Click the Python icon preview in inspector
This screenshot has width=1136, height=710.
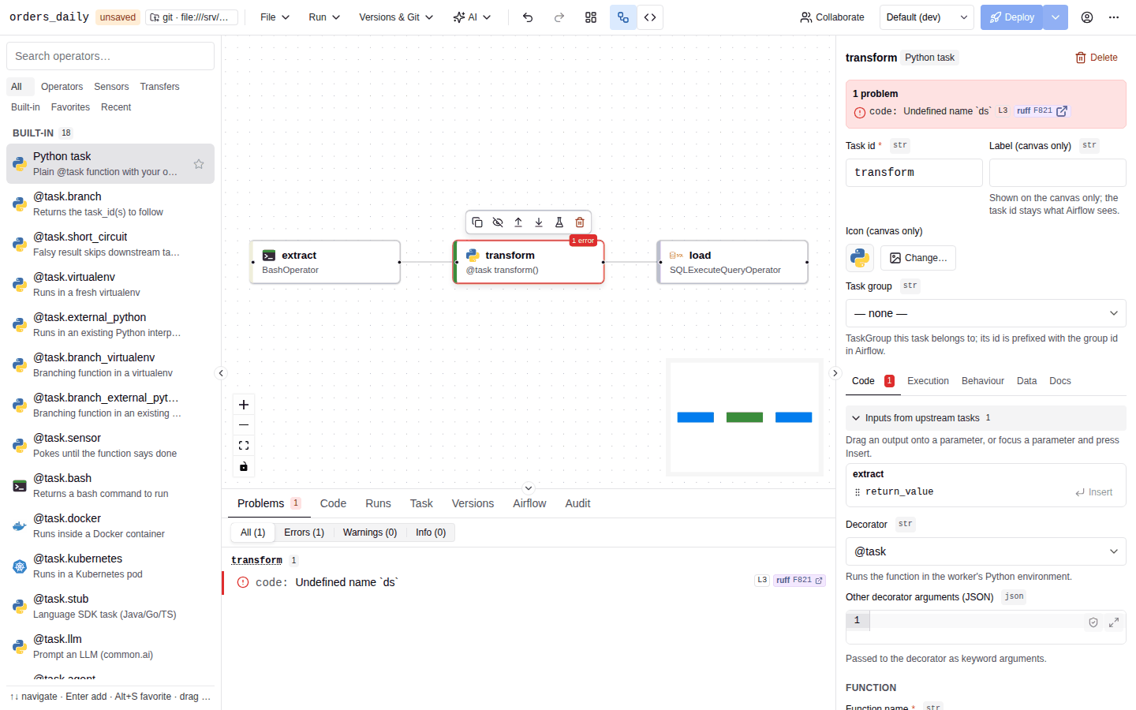pos(860,258)
